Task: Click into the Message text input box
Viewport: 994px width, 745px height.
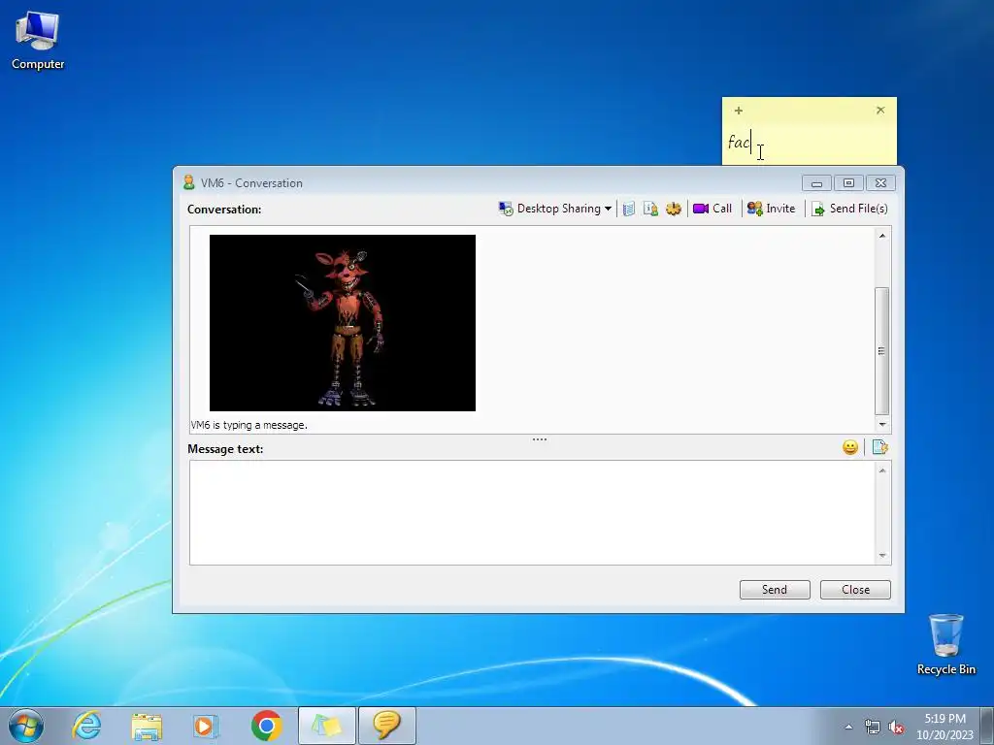Action: [533, 512]
